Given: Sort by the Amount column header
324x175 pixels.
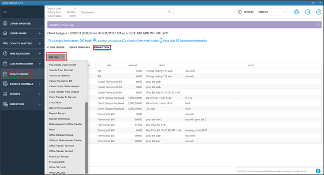Looking at the screenshot, I should [133, 65].
